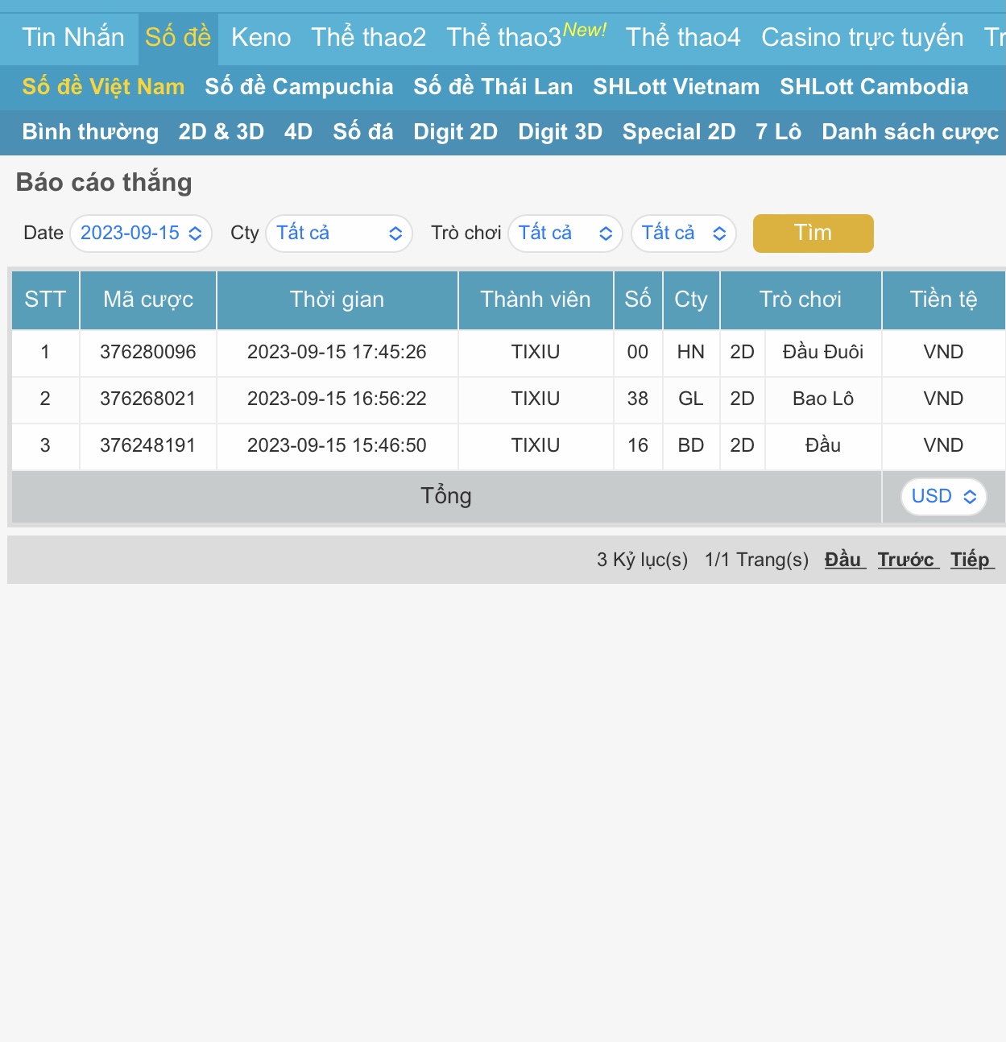Go to first page via Đầu link
The height and width of the screenshot is (1042, 1006).
pyautogui.click(x=844, y=560)
